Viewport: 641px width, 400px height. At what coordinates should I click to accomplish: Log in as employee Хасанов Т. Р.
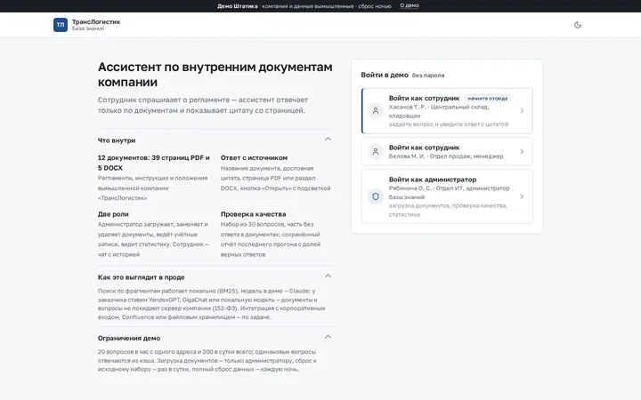tap(447, 110)
